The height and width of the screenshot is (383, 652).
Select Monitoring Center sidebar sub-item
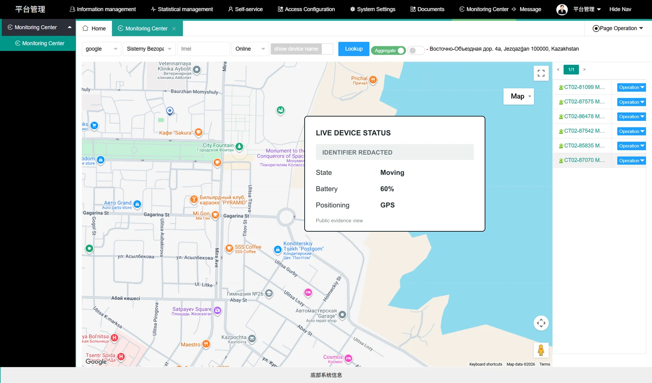(38, 43)
